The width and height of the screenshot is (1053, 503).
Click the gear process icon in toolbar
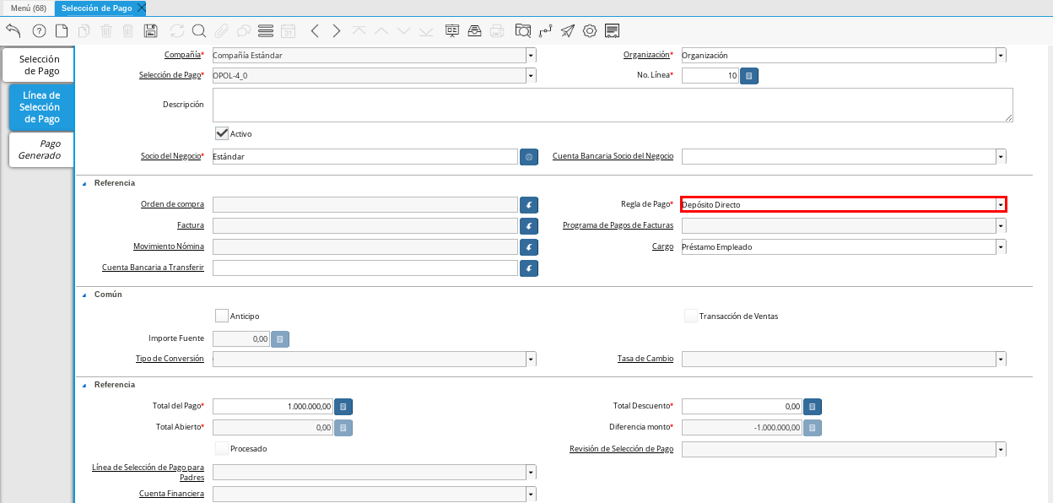(x=590, y=31)
